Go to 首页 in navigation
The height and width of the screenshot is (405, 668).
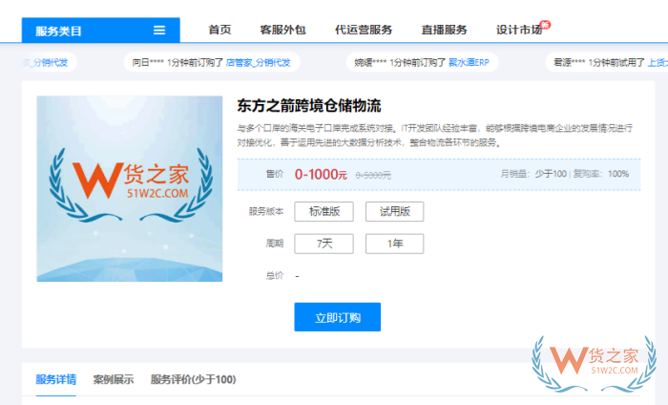tap(219, 30)
